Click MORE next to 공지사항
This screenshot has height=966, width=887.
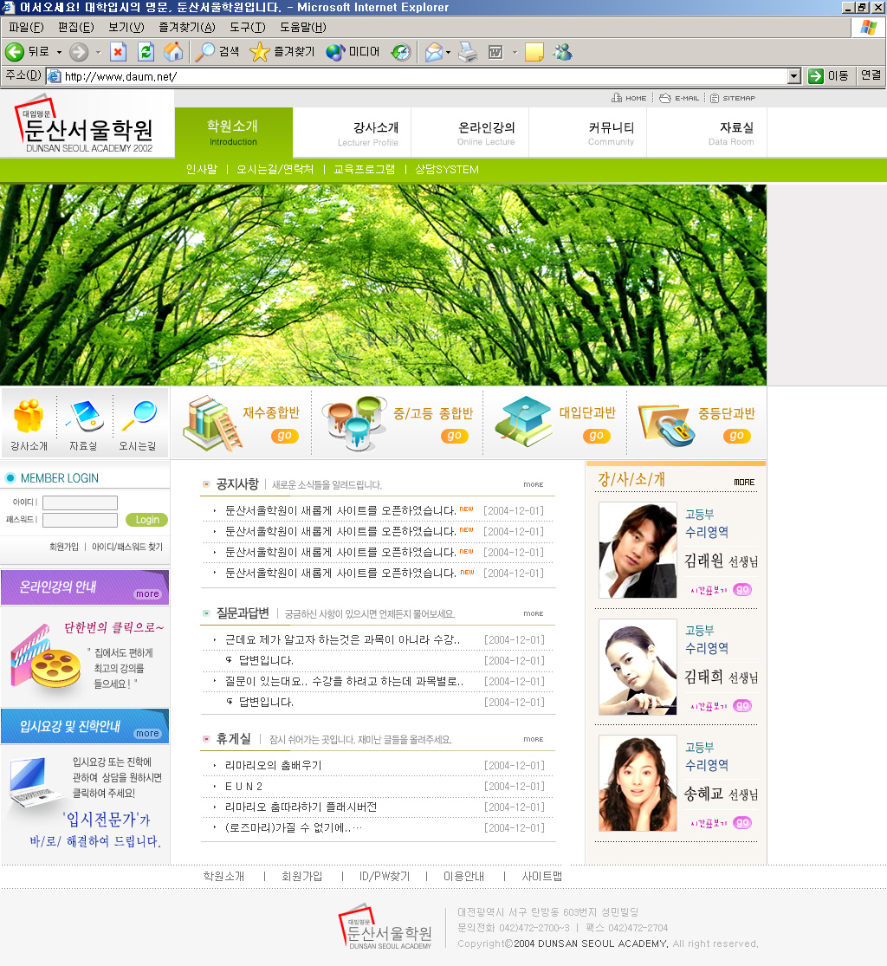[533, 485]
